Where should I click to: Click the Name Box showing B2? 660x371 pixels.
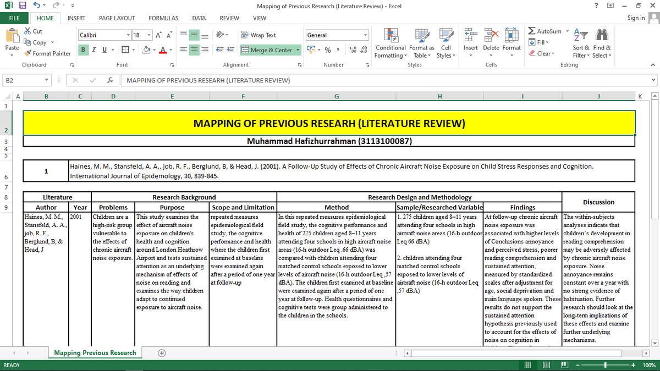(x=27, y=80)
